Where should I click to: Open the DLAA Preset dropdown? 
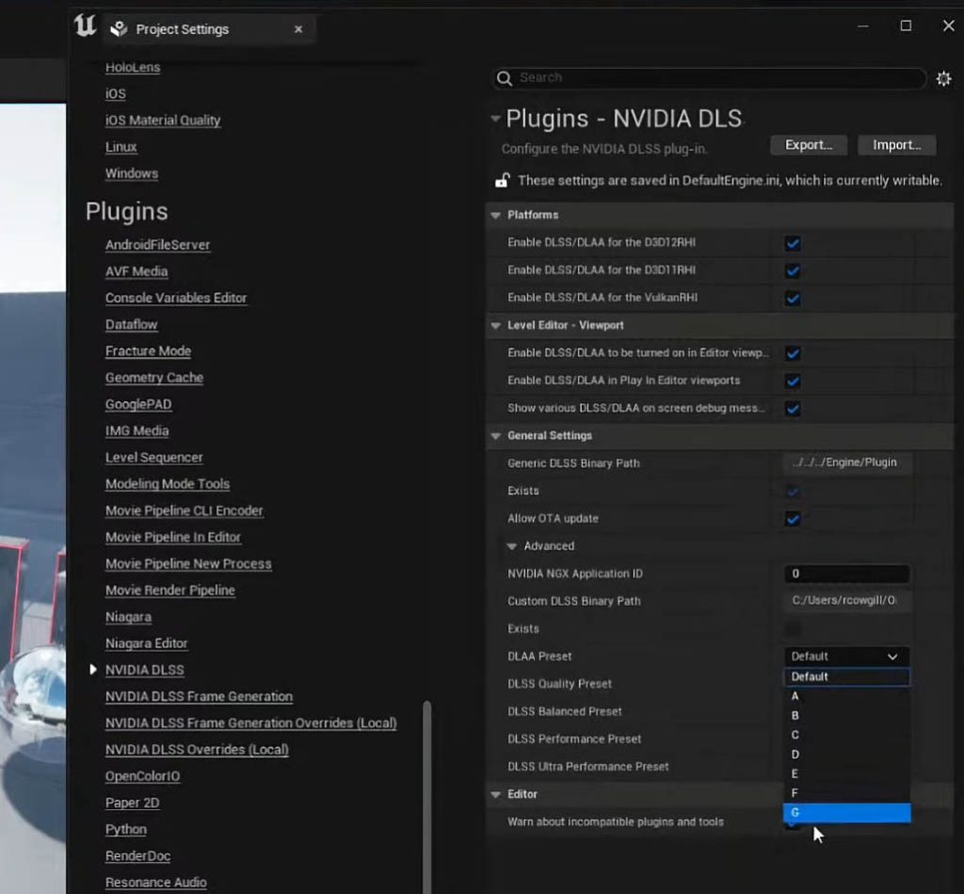click(846, 657)
